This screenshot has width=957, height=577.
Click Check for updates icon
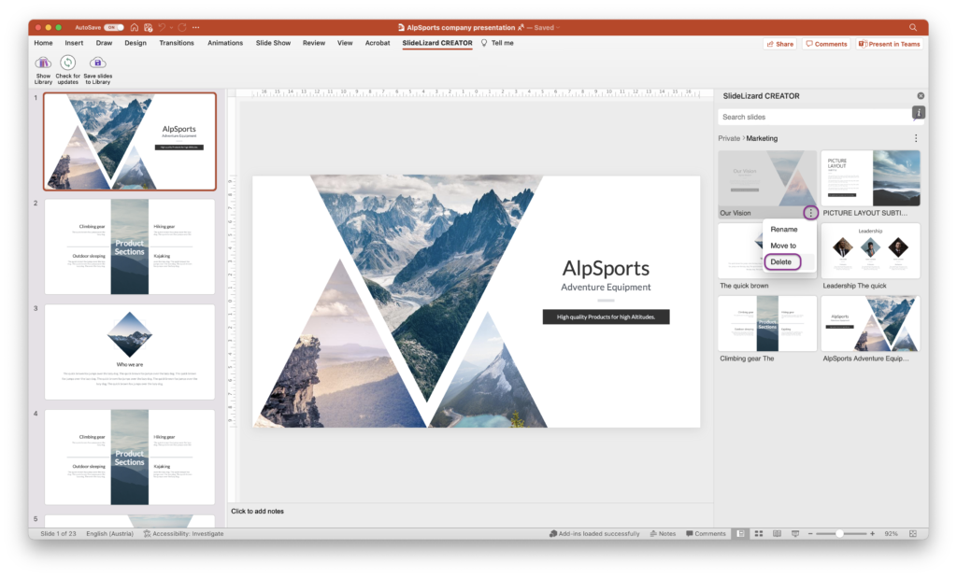click(x=67, y=63)
